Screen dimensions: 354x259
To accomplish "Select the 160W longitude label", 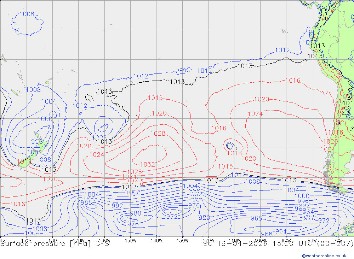I will 104,241.
